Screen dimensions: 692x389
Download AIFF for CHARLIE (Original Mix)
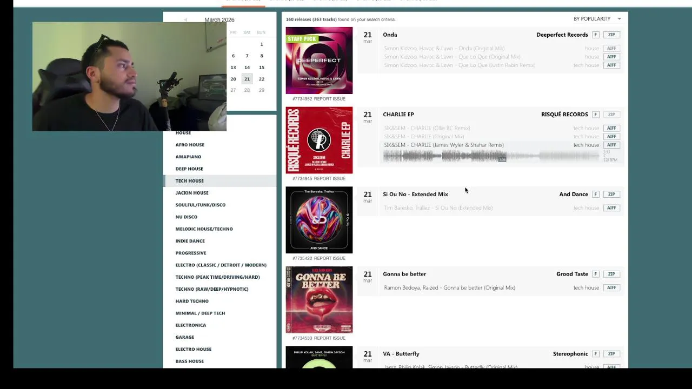(x=611, y=137)
